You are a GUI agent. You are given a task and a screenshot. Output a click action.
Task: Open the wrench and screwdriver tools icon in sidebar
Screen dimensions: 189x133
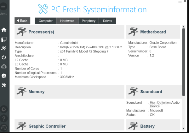pos(4,85)
